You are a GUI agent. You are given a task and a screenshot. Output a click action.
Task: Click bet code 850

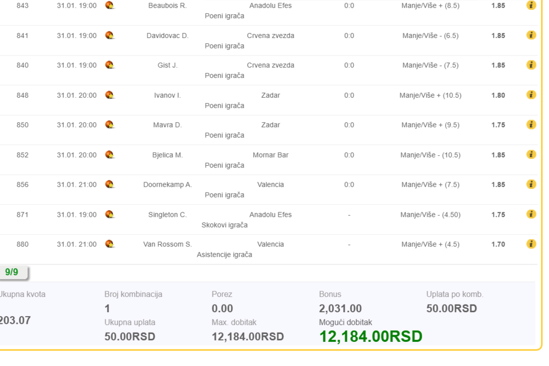click(23, 125)
